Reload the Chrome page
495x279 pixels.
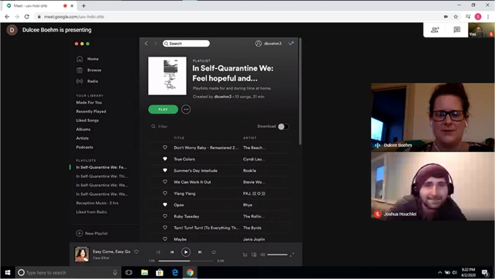pyautogui.click(x=27, y=17)
